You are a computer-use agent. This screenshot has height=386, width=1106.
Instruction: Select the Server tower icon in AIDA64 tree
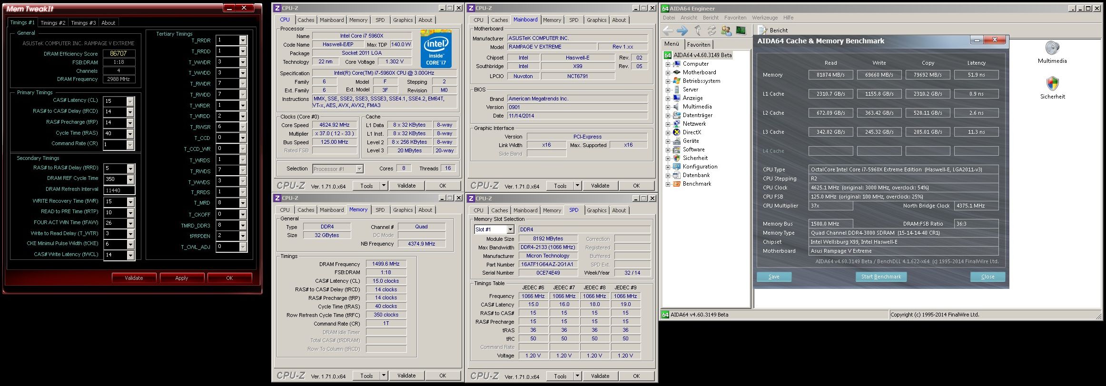pos(676,89)
